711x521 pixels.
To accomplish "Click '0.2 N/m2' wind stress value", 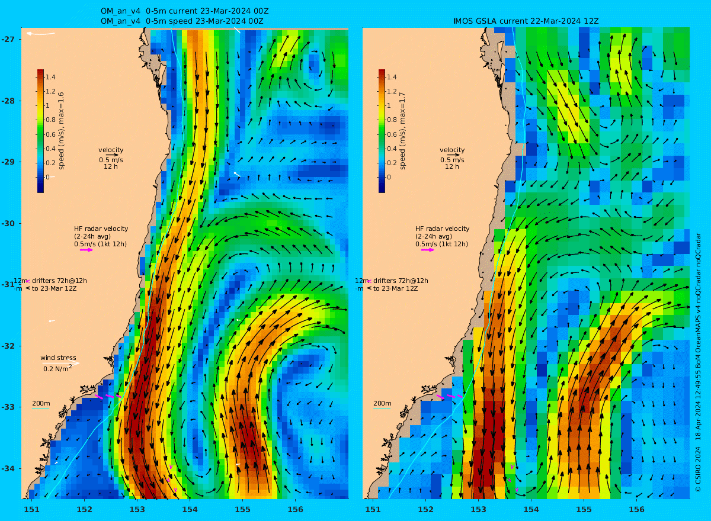I will 57,368.
